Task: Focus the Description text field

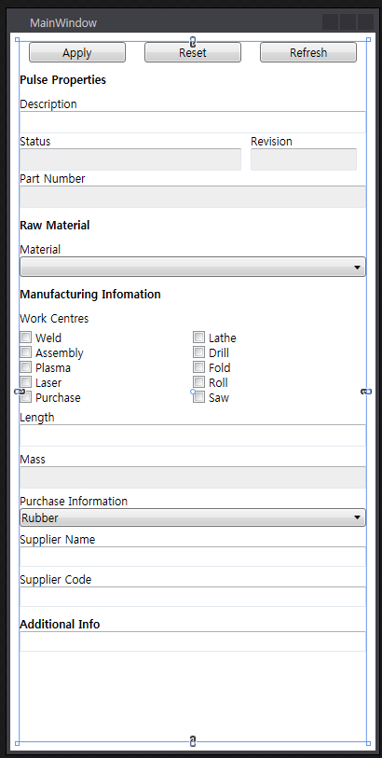Action: 193,122
